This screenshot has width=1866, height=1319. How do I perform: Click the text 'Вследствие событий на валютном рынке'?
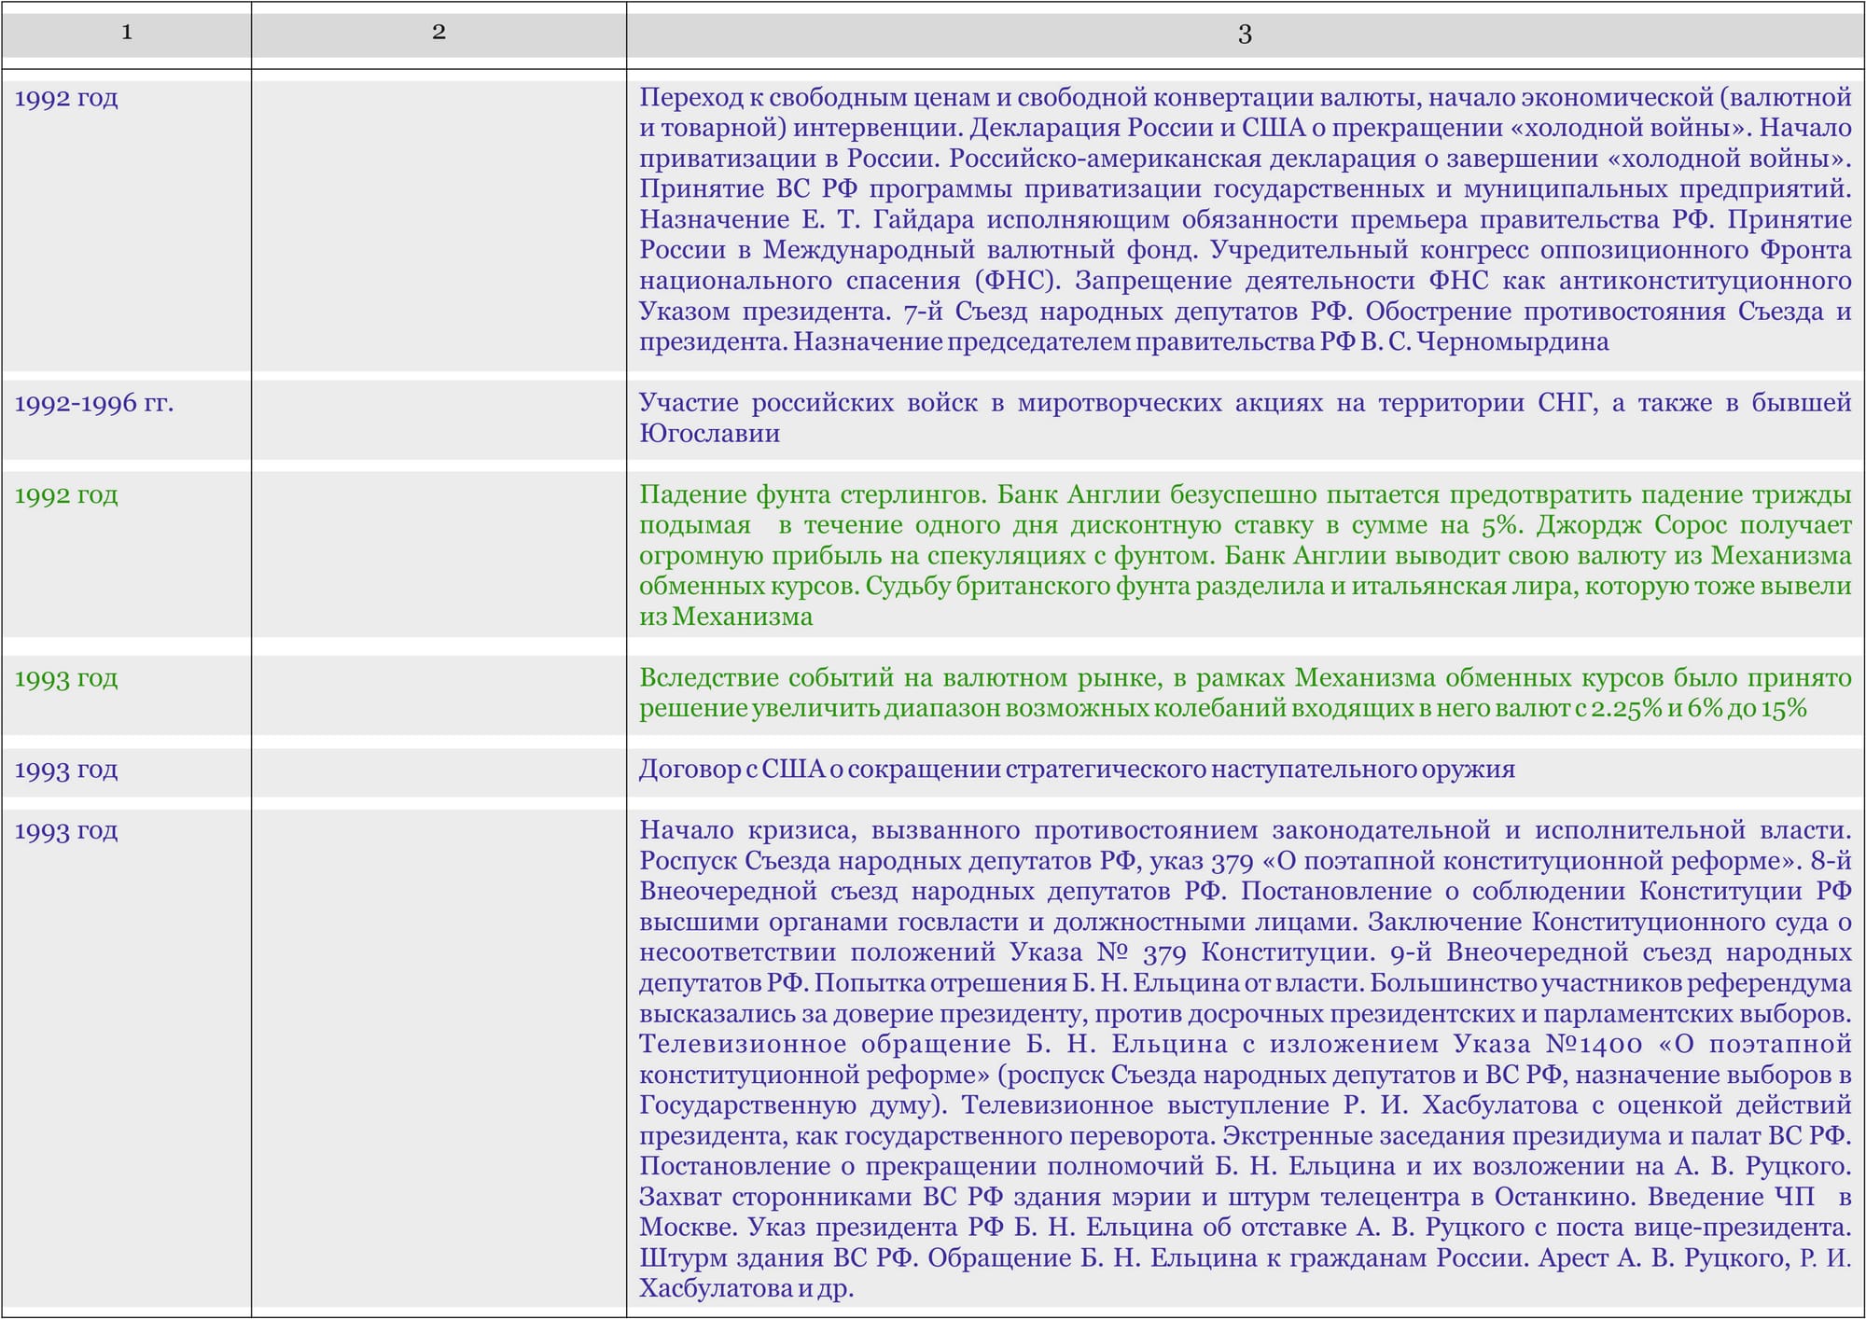point(899,678)
